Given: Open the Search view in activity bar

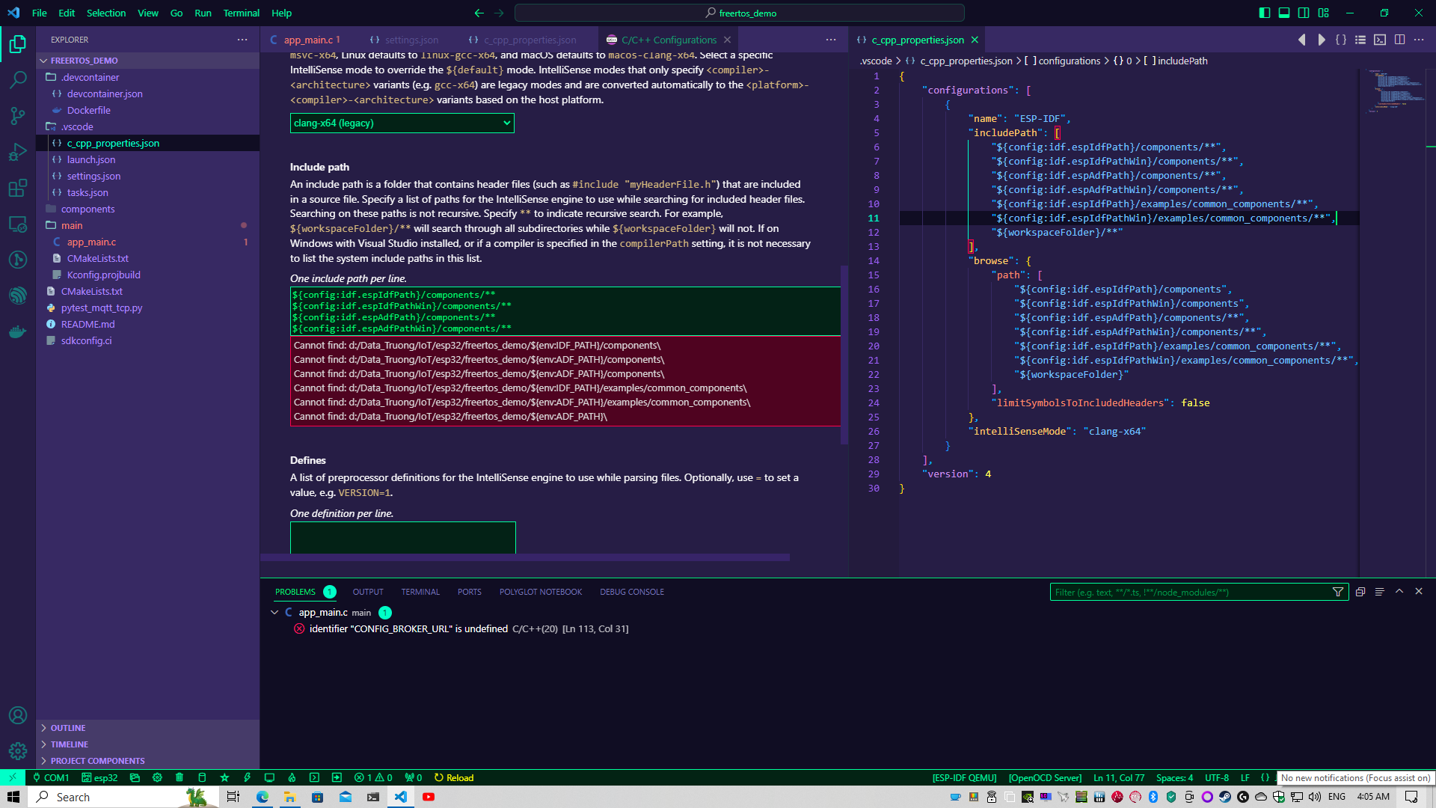Looking at the screenshot, I should 18,80.
